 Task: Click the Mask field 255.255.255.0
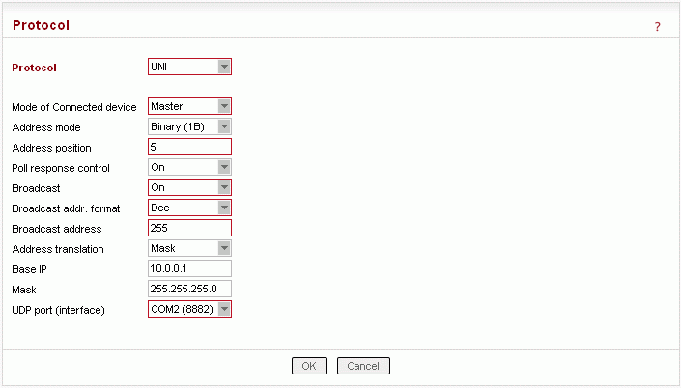pyautogui.click(x=189, y=289)
